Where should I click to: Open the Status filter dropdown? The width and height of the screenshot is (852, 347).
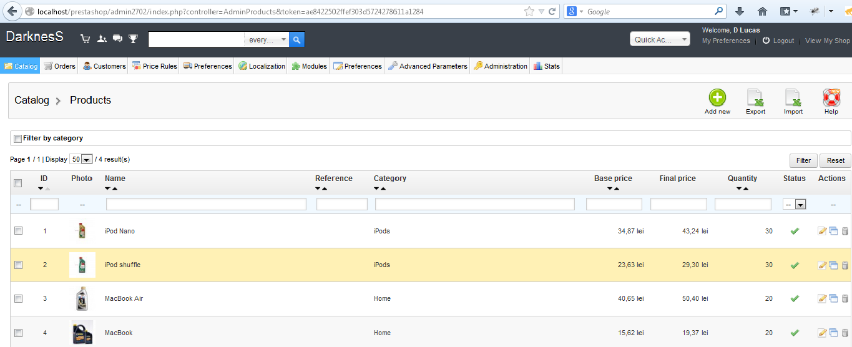[795, 204]
